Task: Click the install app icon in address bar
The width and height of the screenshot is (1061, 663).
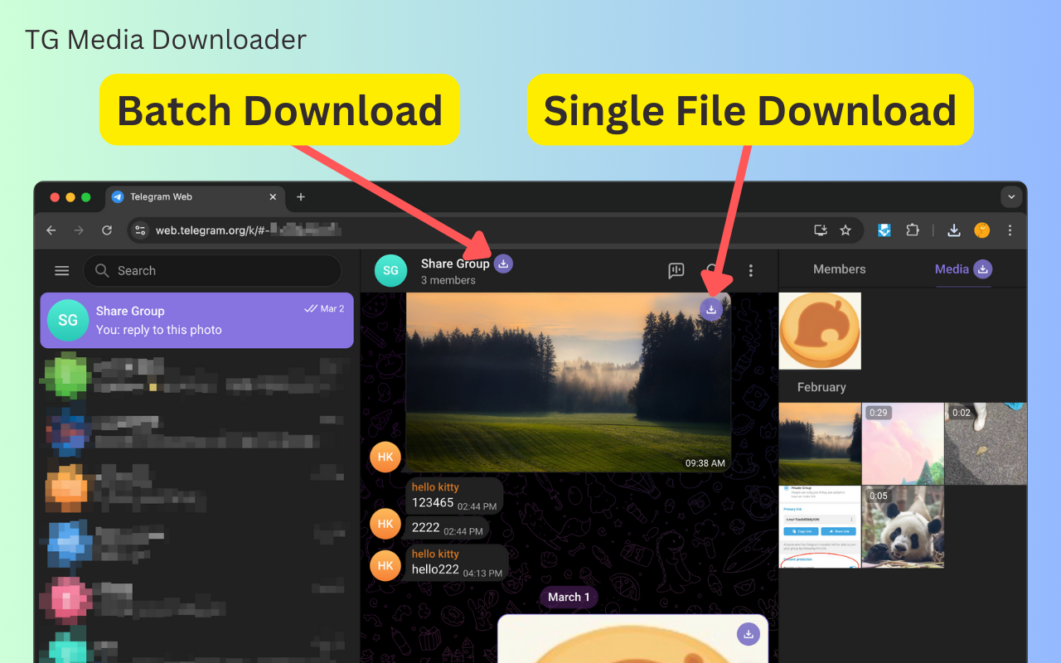Action: pyautogui.click(x=821, y=230)
